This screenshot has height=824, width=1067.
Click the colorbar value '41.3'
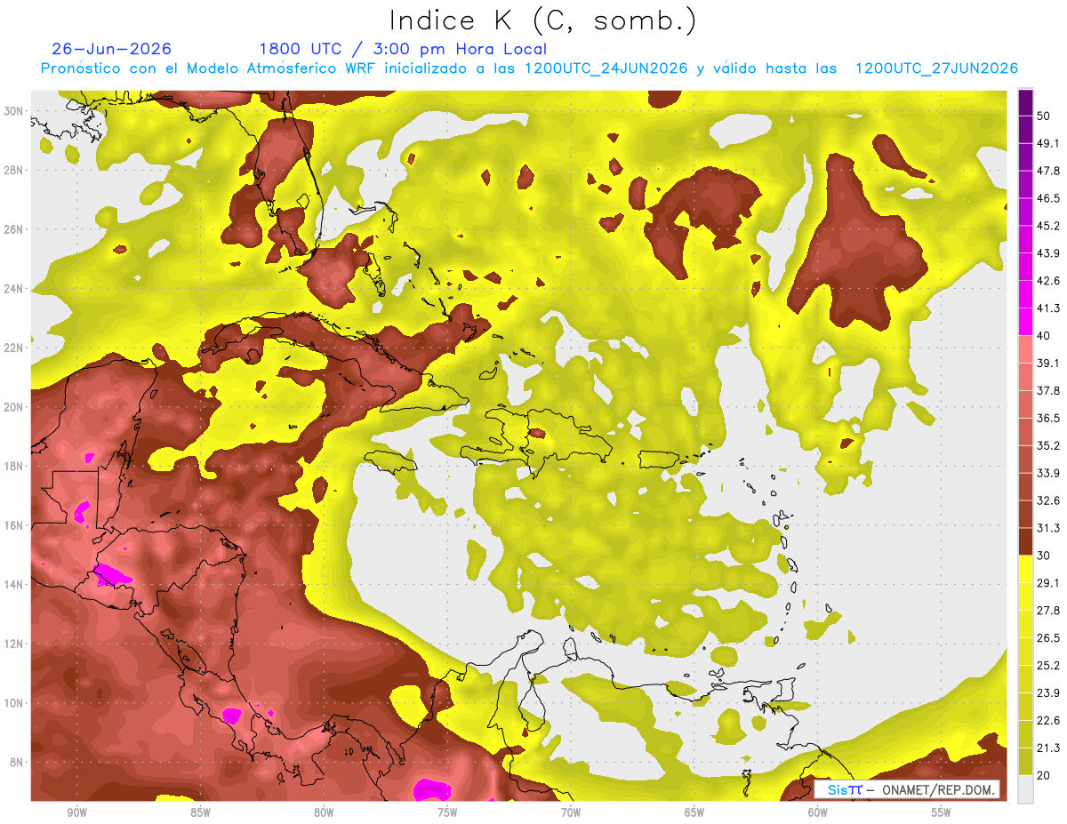[1048, 308]
